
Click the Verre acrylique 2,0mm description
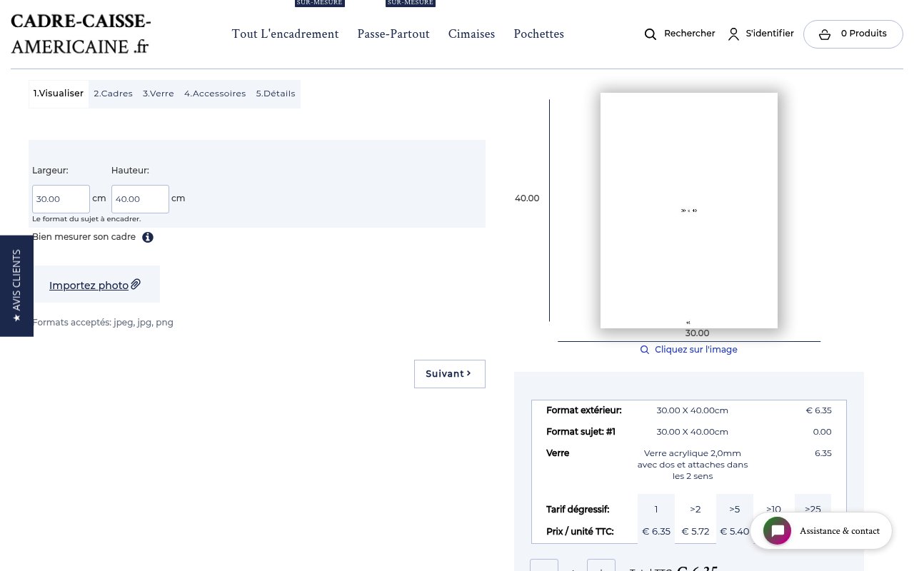point(693,465)
